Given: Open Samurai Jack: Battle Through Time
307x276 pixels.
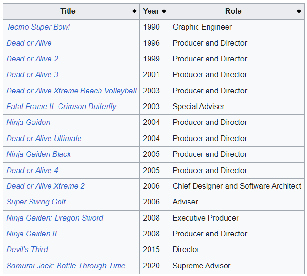Looking at the screenshot, I should (x=66, y=266).
